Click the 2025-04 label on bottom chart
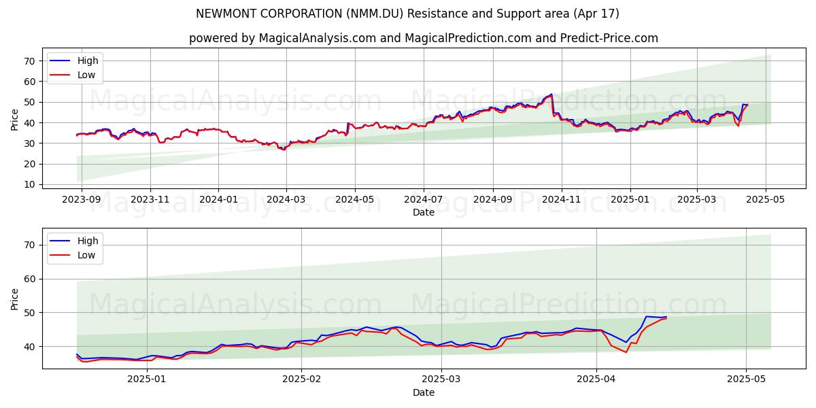This screenshot has width=816, height=408. pyautogui.click(x=596, y=380)
